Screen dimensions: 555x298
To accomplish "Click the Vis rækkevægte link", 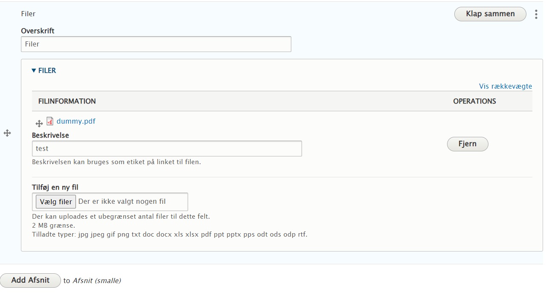I will pos(505,86).
